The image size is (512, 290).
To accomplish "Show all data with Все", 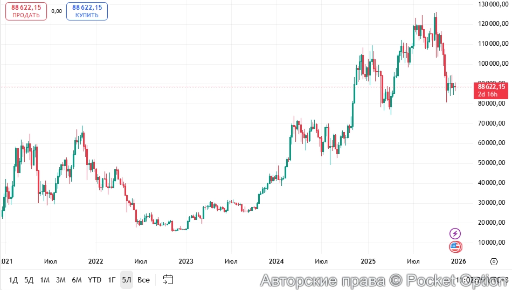I will coord(143,280).
